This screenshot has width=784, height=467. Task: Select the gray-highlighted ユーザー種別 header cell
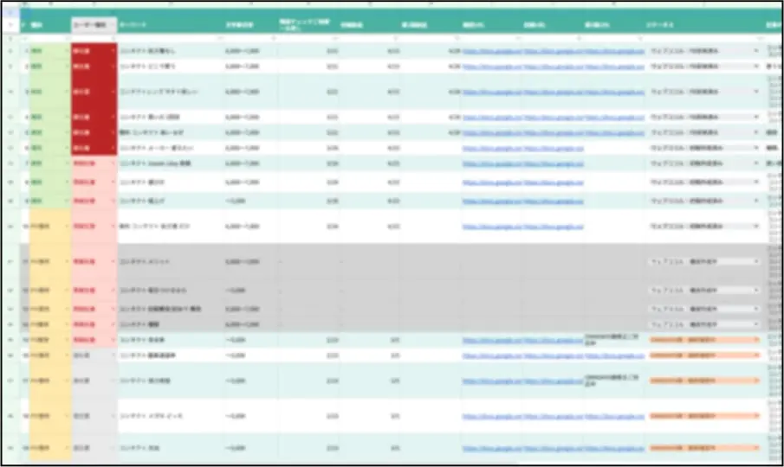[94, 25]
